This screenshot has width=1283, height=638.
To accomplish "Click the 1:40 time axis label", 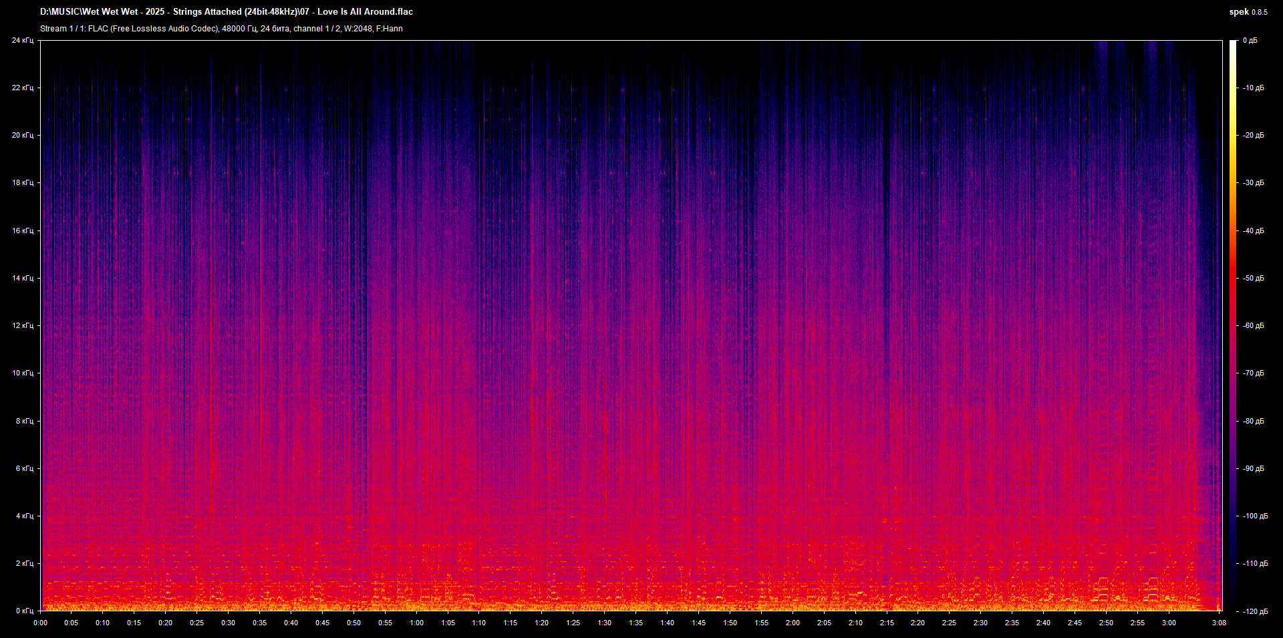I will [668, 623].
